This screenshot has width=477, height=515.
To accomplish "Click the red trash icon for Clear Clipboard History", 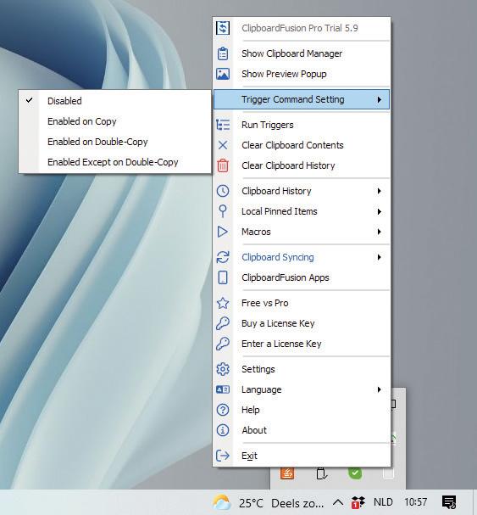I will point(223,165).
